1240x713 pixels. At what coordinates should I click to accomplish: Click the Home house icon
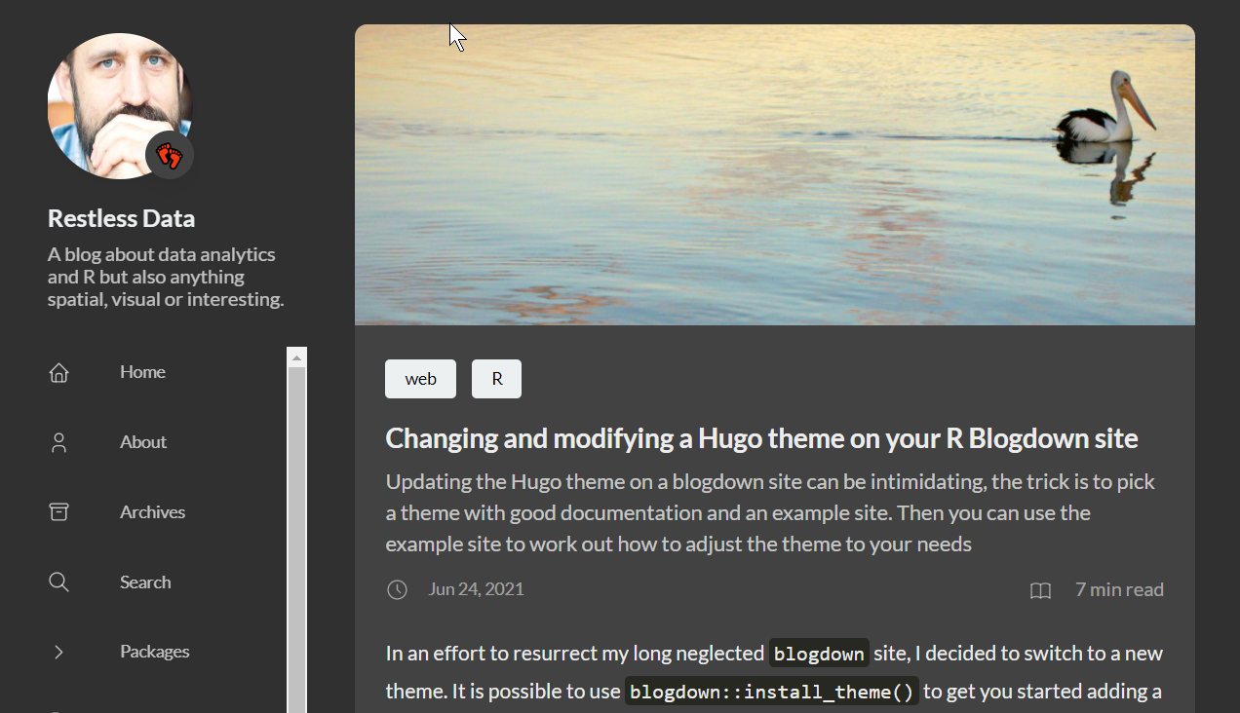coord(58,372)
